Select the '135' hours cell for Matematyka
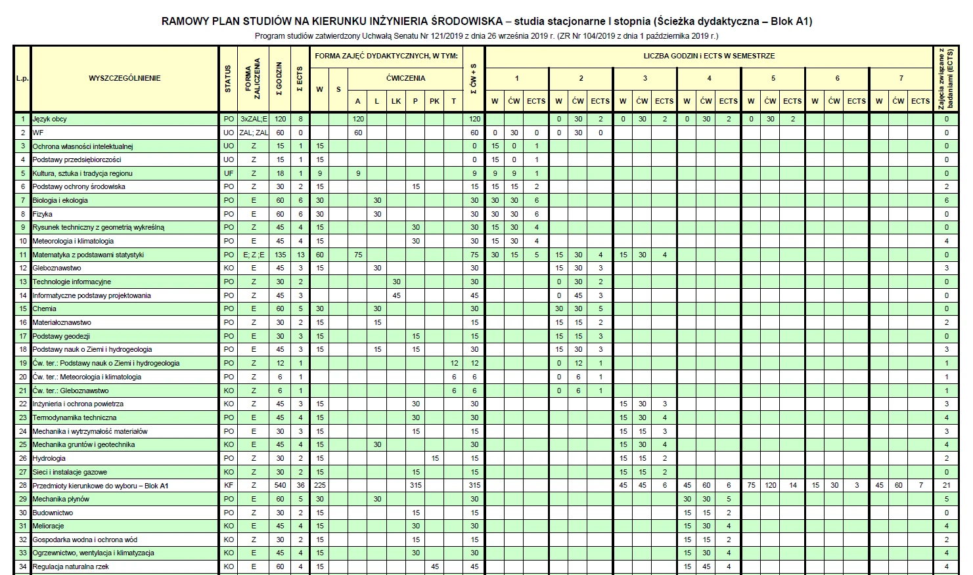This screenshot has height=575, width=973. 281,255
